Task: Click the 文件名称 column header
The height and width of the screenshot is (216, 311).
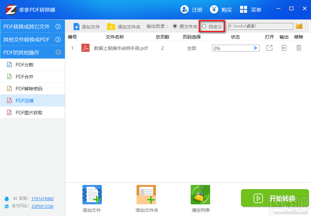Action: 115,37
